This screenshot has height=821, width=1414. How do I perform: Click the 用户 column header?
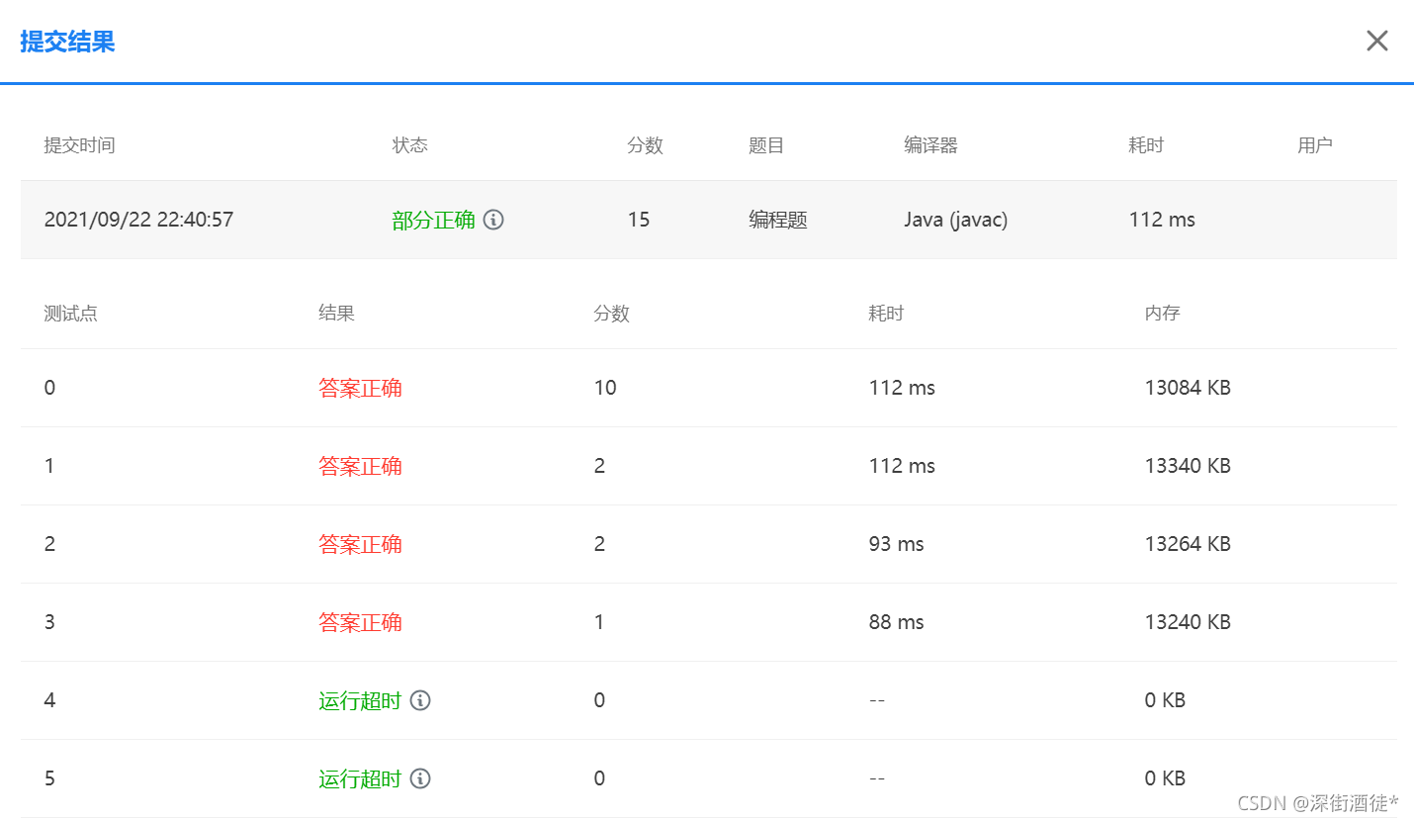(x=1315, y=145)
